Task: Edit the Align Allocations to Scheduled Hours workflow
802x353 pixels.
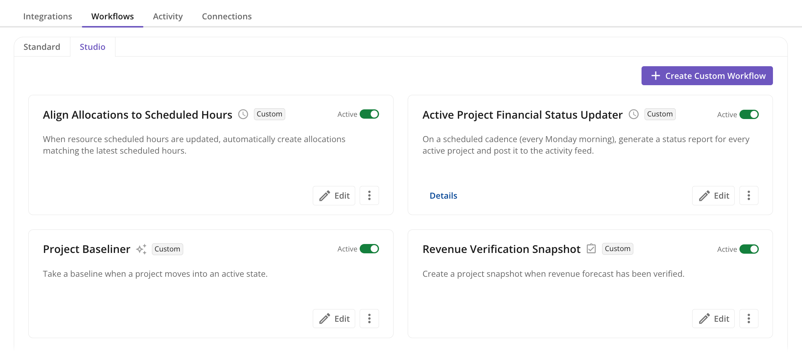Action: (x=334, y=196)
